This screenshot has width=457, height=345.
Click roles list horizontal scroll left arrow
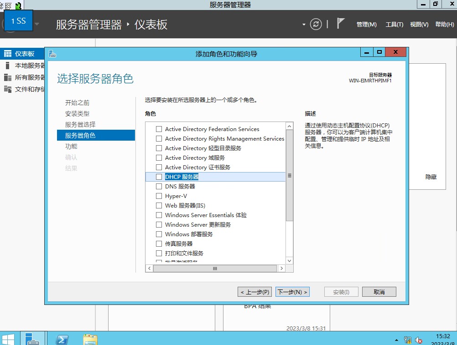tap(149, 268)
